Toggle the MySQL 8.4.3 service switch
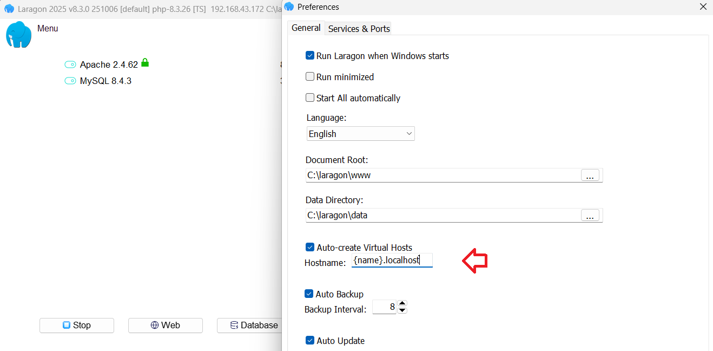The height and width of the screenshot is (351, 713). (70, 81)
